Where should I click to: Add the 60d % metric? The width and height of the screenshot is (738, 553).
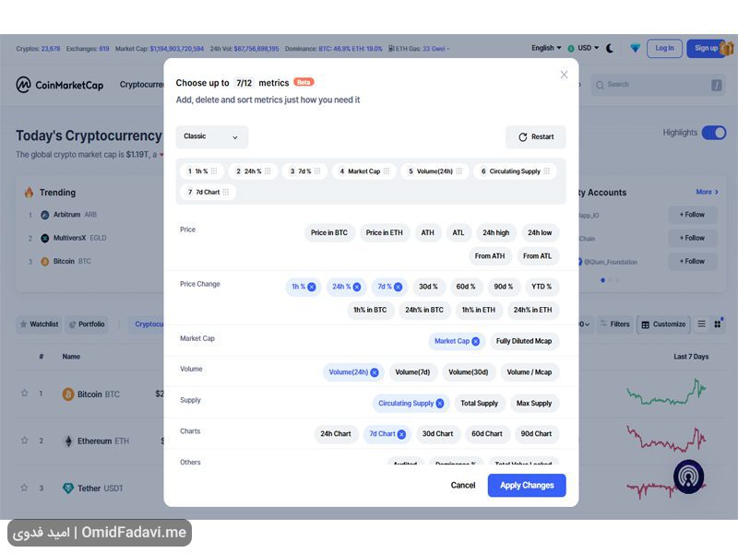466,287
